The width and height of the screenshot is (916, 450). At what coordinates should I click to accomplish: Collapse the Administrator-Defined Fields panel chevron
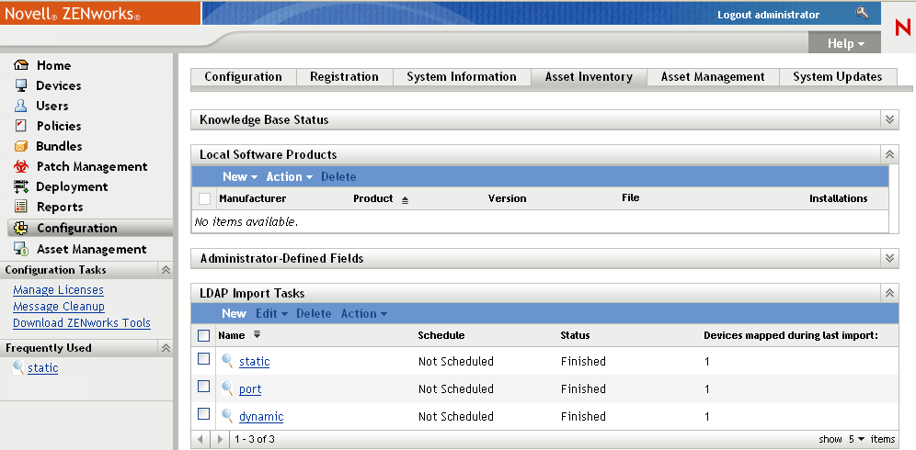pyautogui.click(x=889, y=258)
